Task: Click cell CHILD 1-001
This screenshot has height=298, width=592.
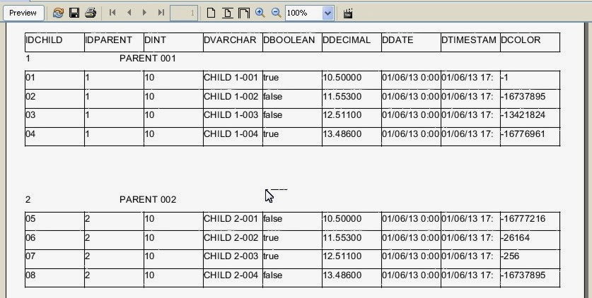Action: (233, 80)
